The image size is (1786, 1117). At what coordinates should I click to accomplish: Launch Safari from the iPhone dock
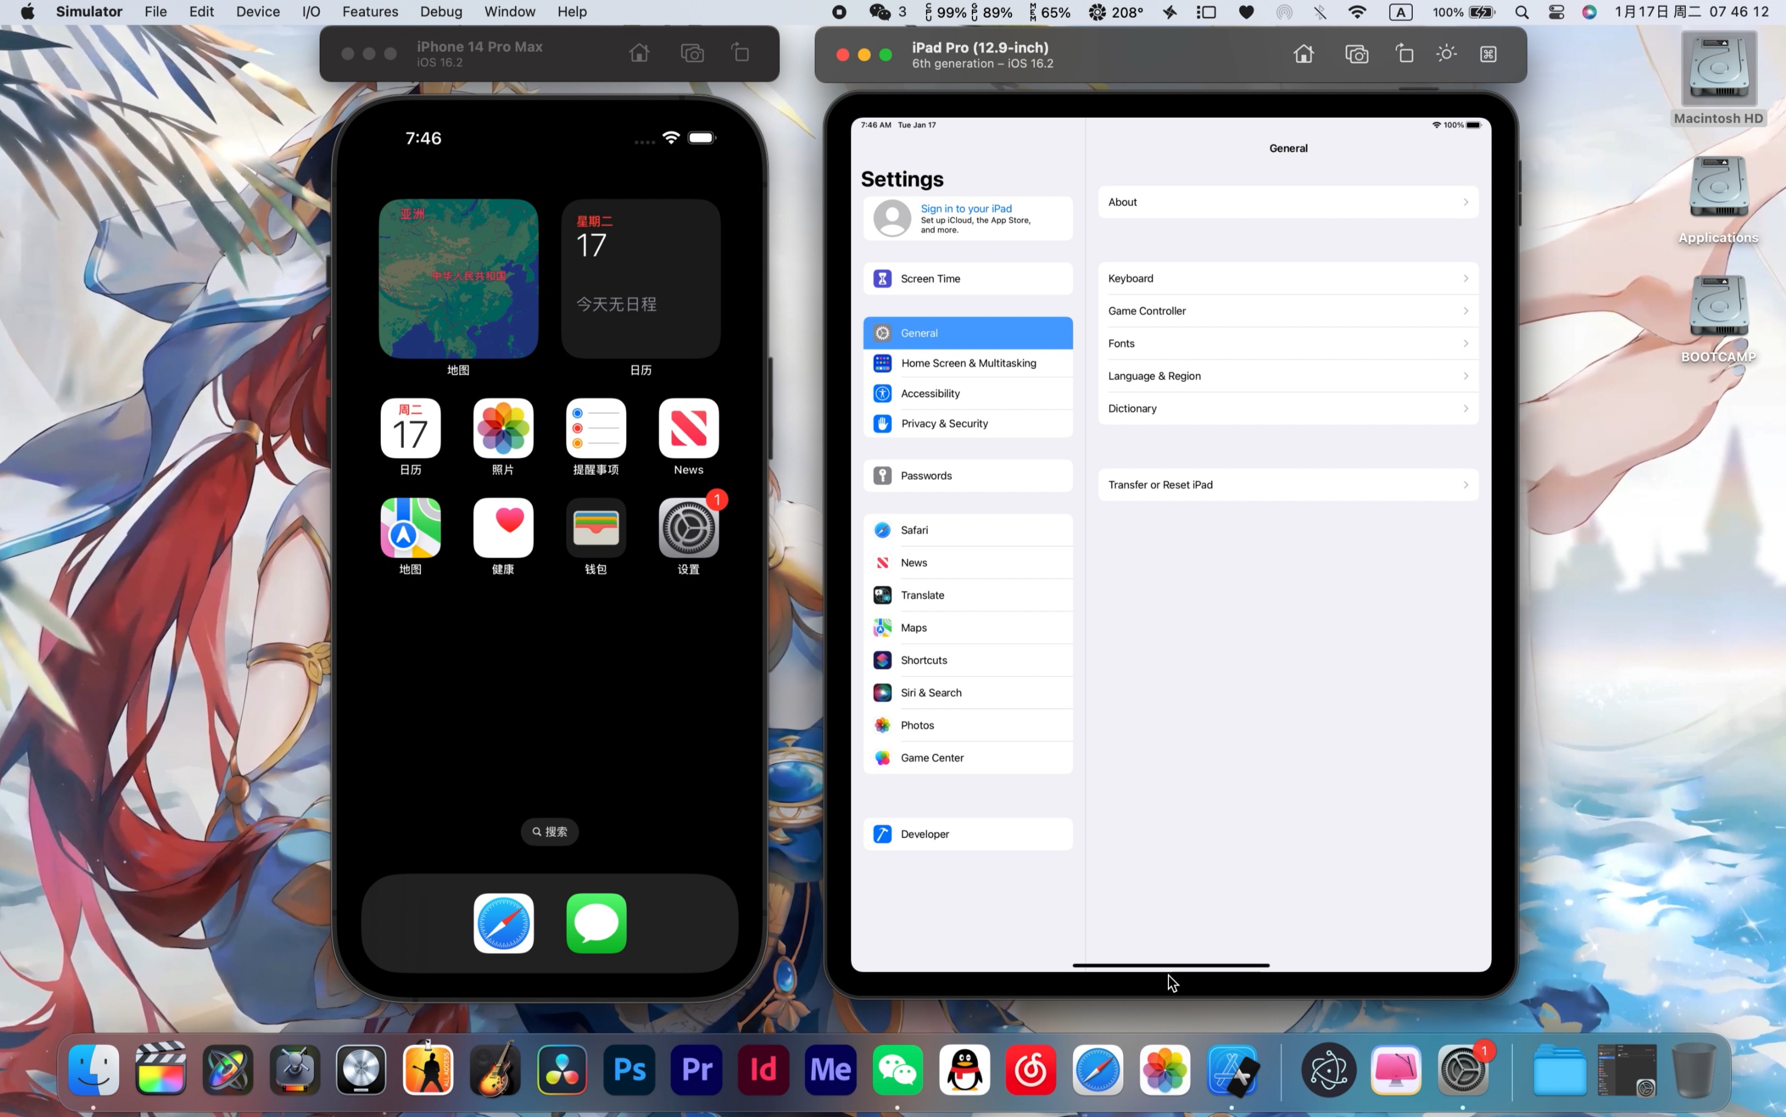click(x=503, y=923)
